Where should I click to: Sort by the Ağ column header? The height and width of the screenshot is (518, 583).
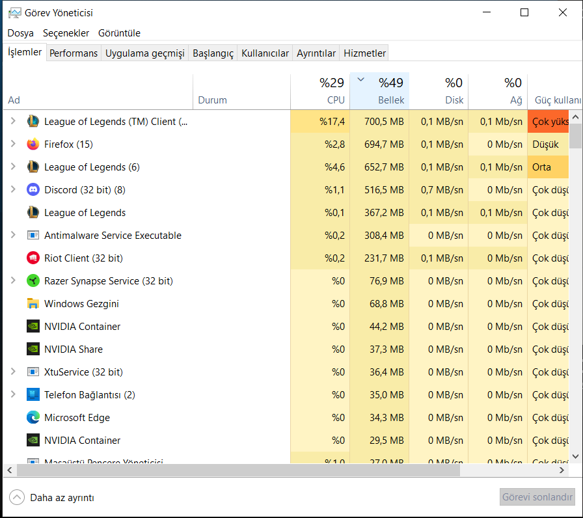point(498,92)
